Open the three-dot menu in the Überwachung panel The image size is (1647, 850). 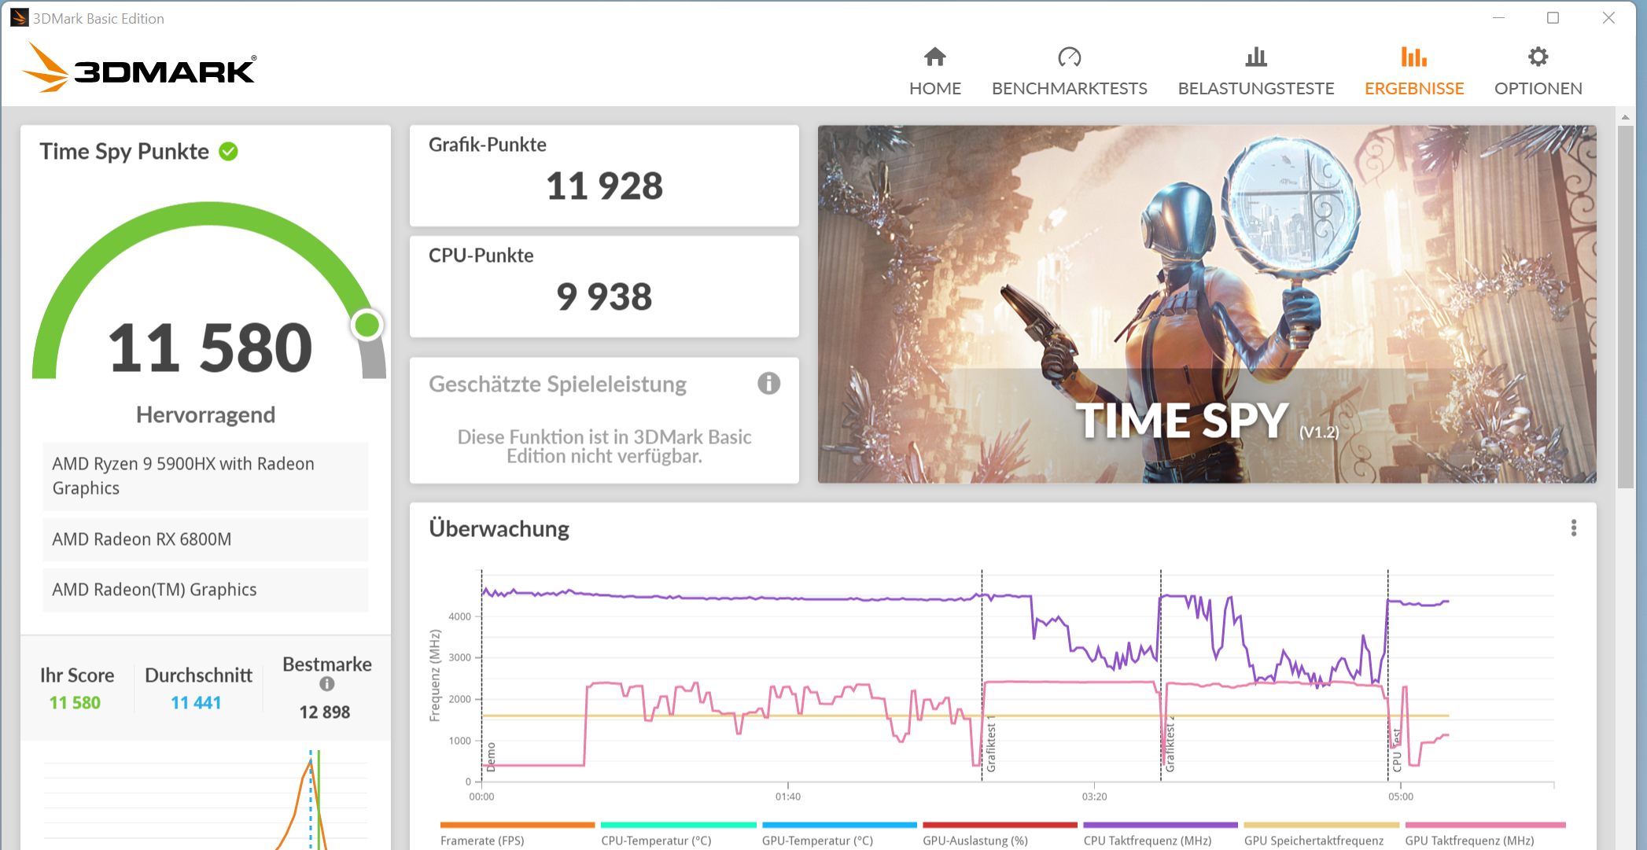(x=1573, y=528)
